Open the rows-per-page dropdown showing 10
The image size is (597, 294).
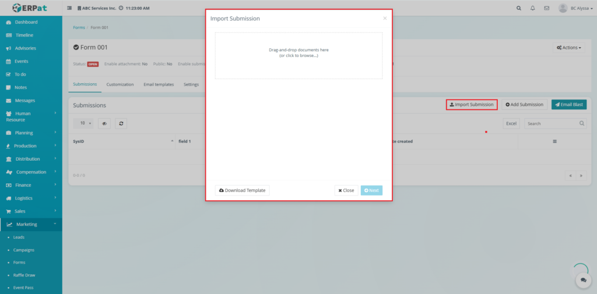86,123
